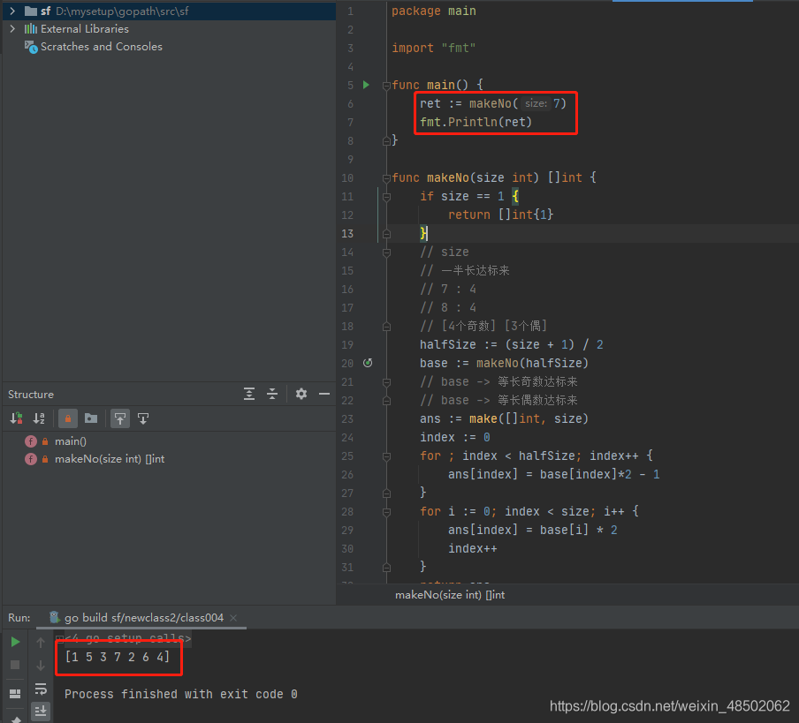Collapse func makeNo with its fold marker
Image resolution: width=799 pixels, height=723 pixels.
(x=386, y=178)
